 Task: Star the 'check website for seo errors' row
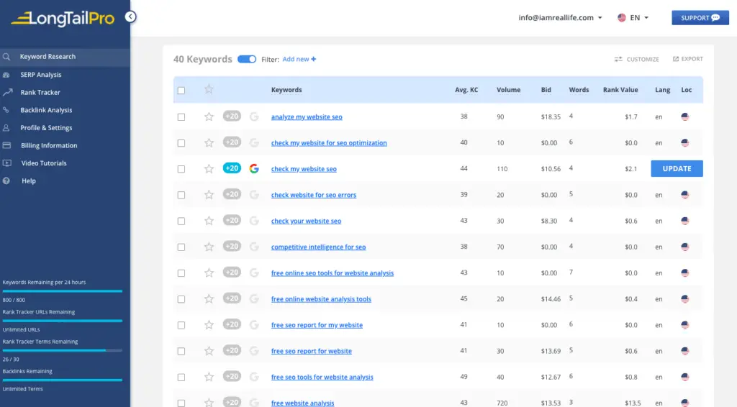[x=209, y=195]
